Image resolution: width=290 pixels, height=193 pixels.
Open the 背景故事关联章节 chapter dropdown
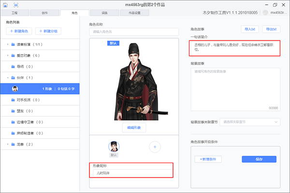tap(250, 122)
